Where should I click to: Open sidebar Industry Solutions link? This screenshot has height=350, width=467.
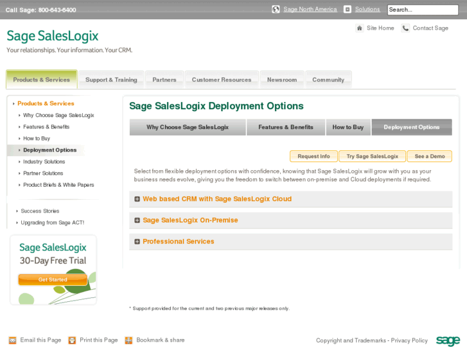(x=44, y=162)
